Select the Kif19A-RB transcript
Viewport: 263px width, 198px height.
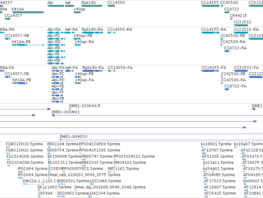point(28,45)
